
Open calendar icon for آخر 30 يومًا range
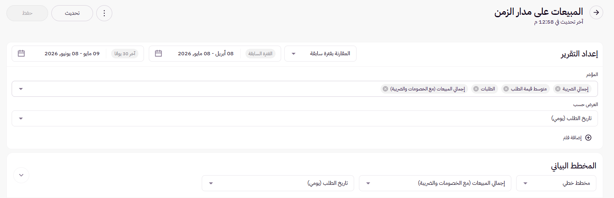(21, 54)
